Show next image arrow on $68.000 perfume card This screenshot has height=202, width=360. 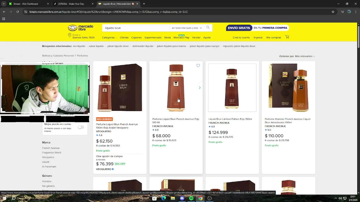200,88
